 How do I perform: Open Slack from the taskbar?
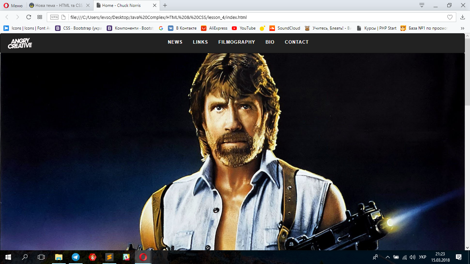click(126, 257)
